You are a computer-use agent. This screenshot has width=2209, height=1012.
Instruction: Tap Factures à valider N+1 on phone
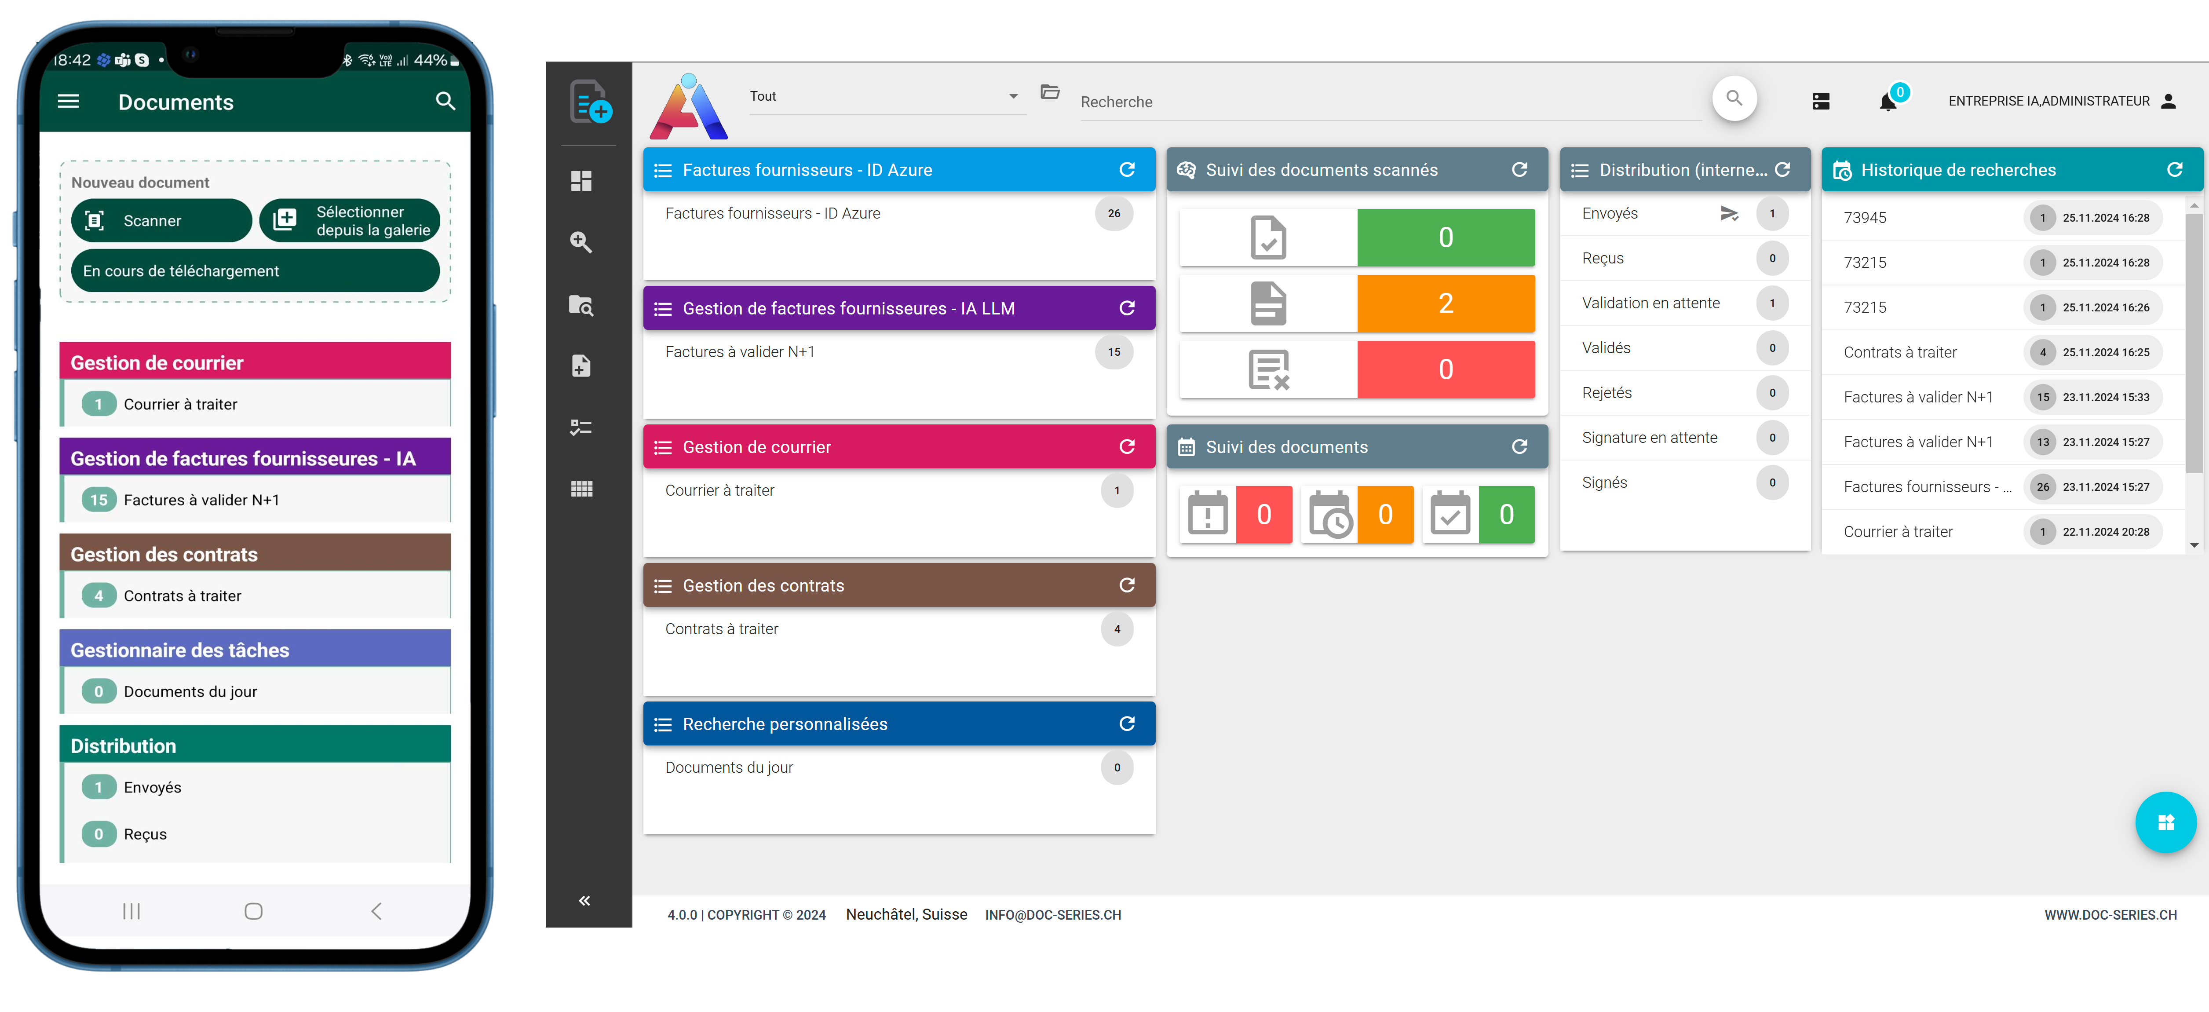[256, 500]
